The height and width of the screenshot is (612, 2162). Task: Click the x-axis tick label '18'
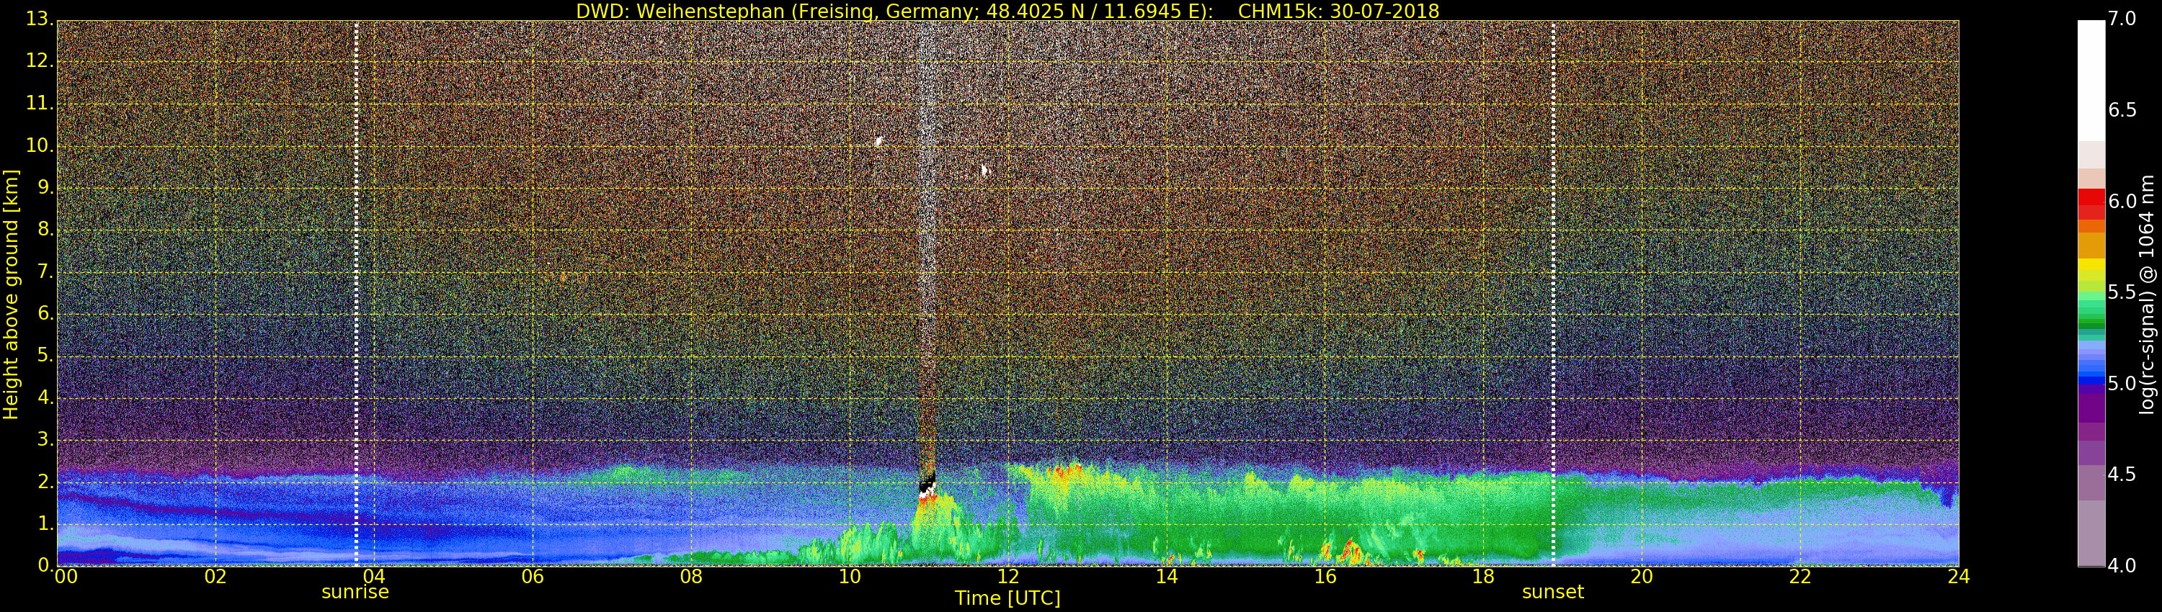(x=1484, y=576)
